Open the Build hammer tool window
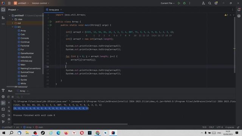 click(x=3, y=91)
